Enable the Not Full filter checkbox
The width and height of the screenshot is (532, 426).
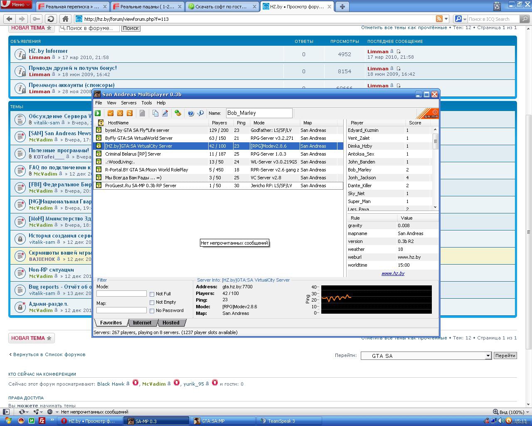[x=152, y=294]
